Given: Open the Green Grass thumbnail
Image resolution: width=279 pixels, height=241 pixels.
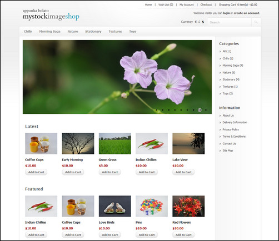Looking at the screenshot, I should [115, 143].
